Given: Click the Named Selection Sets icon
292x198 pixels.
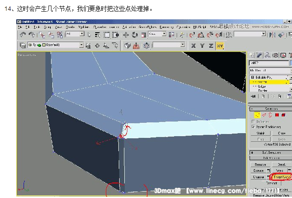Looking at the screenshot, I should [229, 35].
